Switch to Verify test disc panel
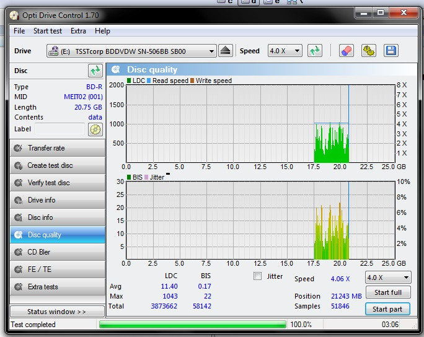 pyautogui.click(x=58, y=183)
